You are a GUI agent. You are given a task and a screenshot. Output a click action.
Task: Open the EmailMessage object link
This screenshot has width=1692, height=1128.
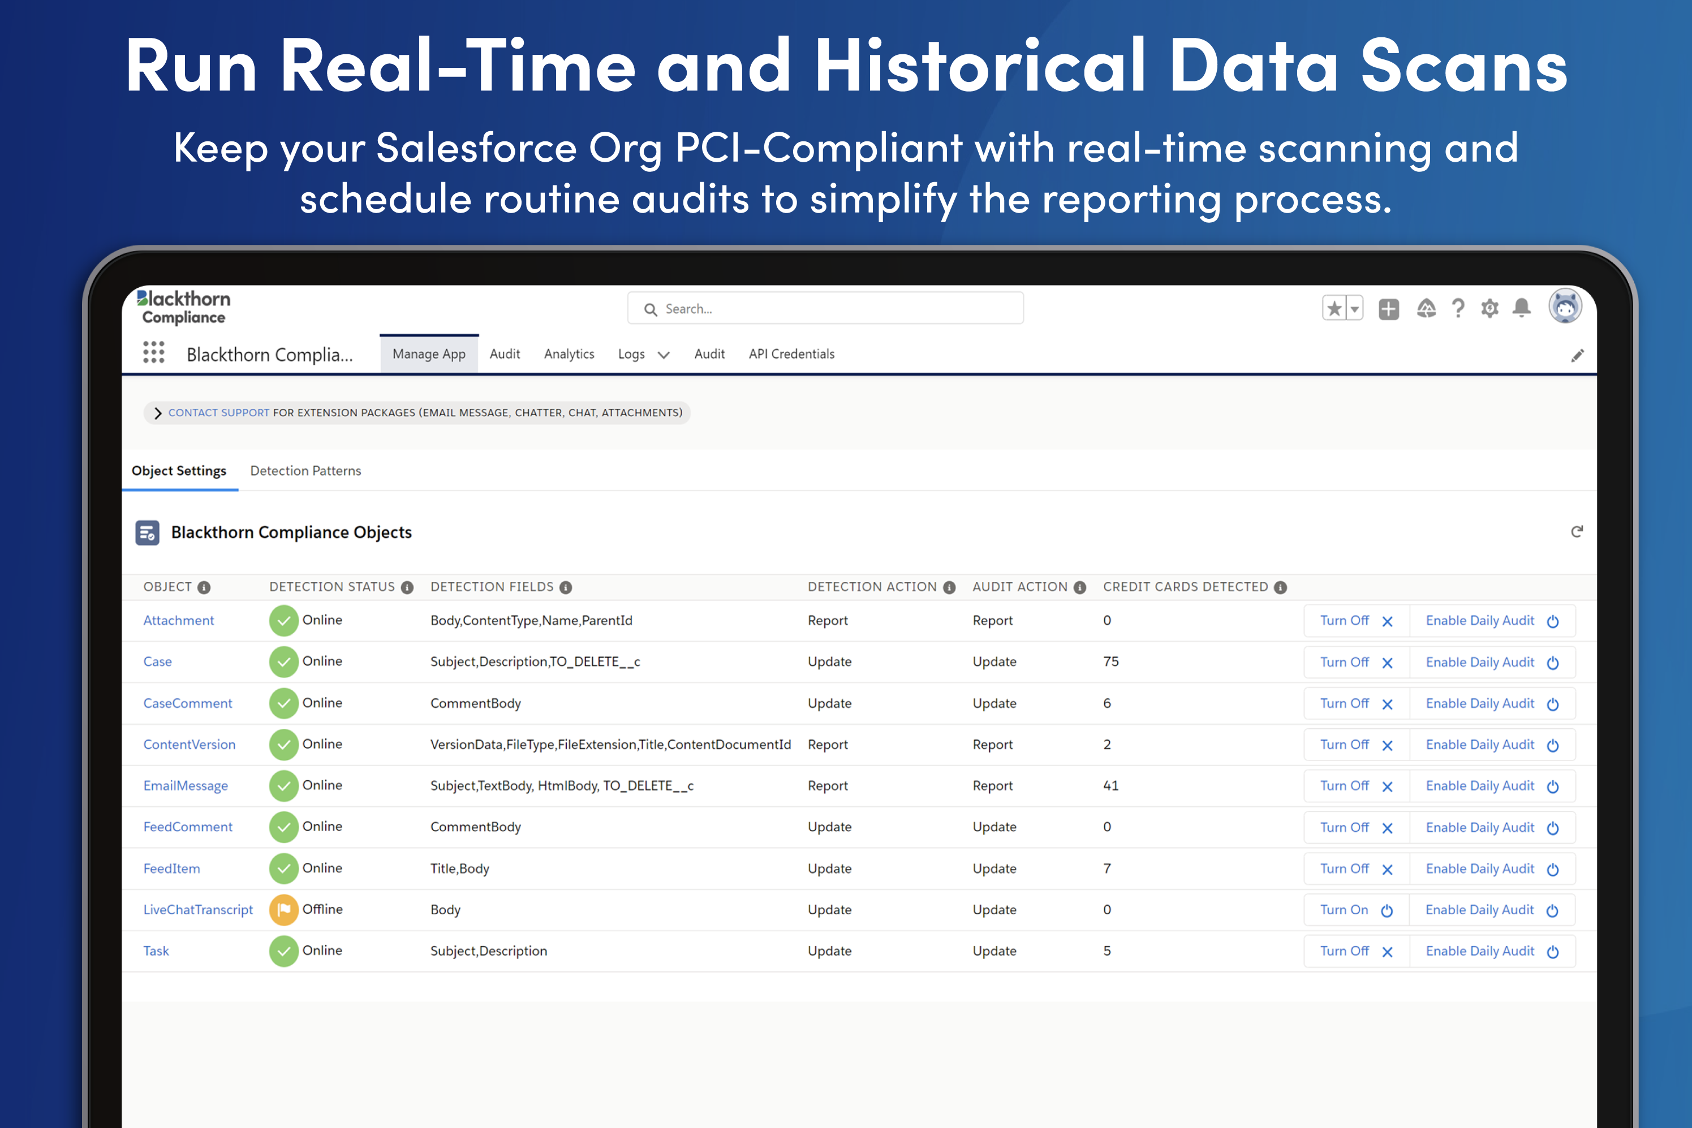(185, 786)
